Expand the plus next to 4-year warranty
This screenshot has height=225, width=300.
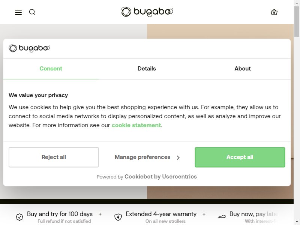[204, 214]
